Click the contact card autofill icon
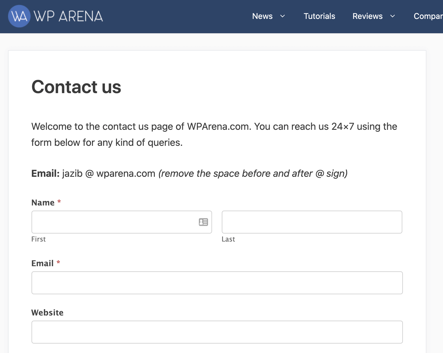The height and width of the screenshot is (353, 443). point(203,222)
